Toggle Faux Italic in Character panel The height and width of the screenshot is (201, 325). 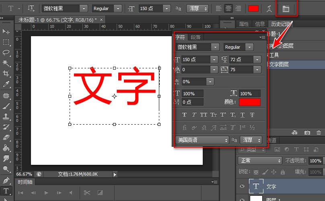(194, 115)
